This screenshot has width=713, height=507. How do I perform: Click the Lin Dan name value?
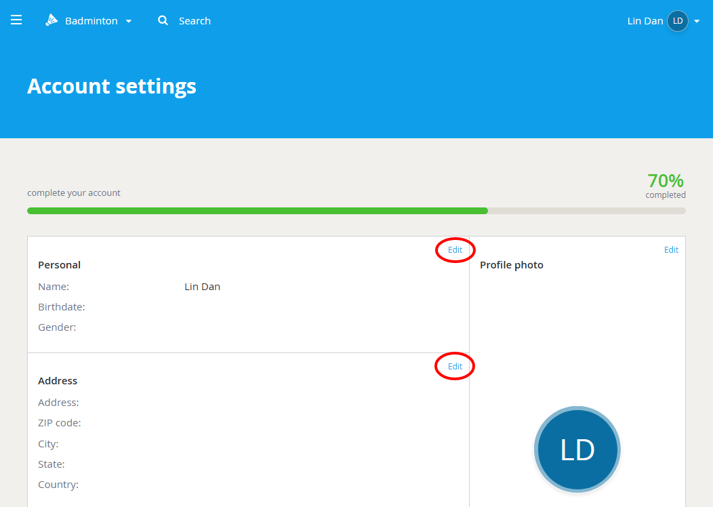click(x=202, y=287)
